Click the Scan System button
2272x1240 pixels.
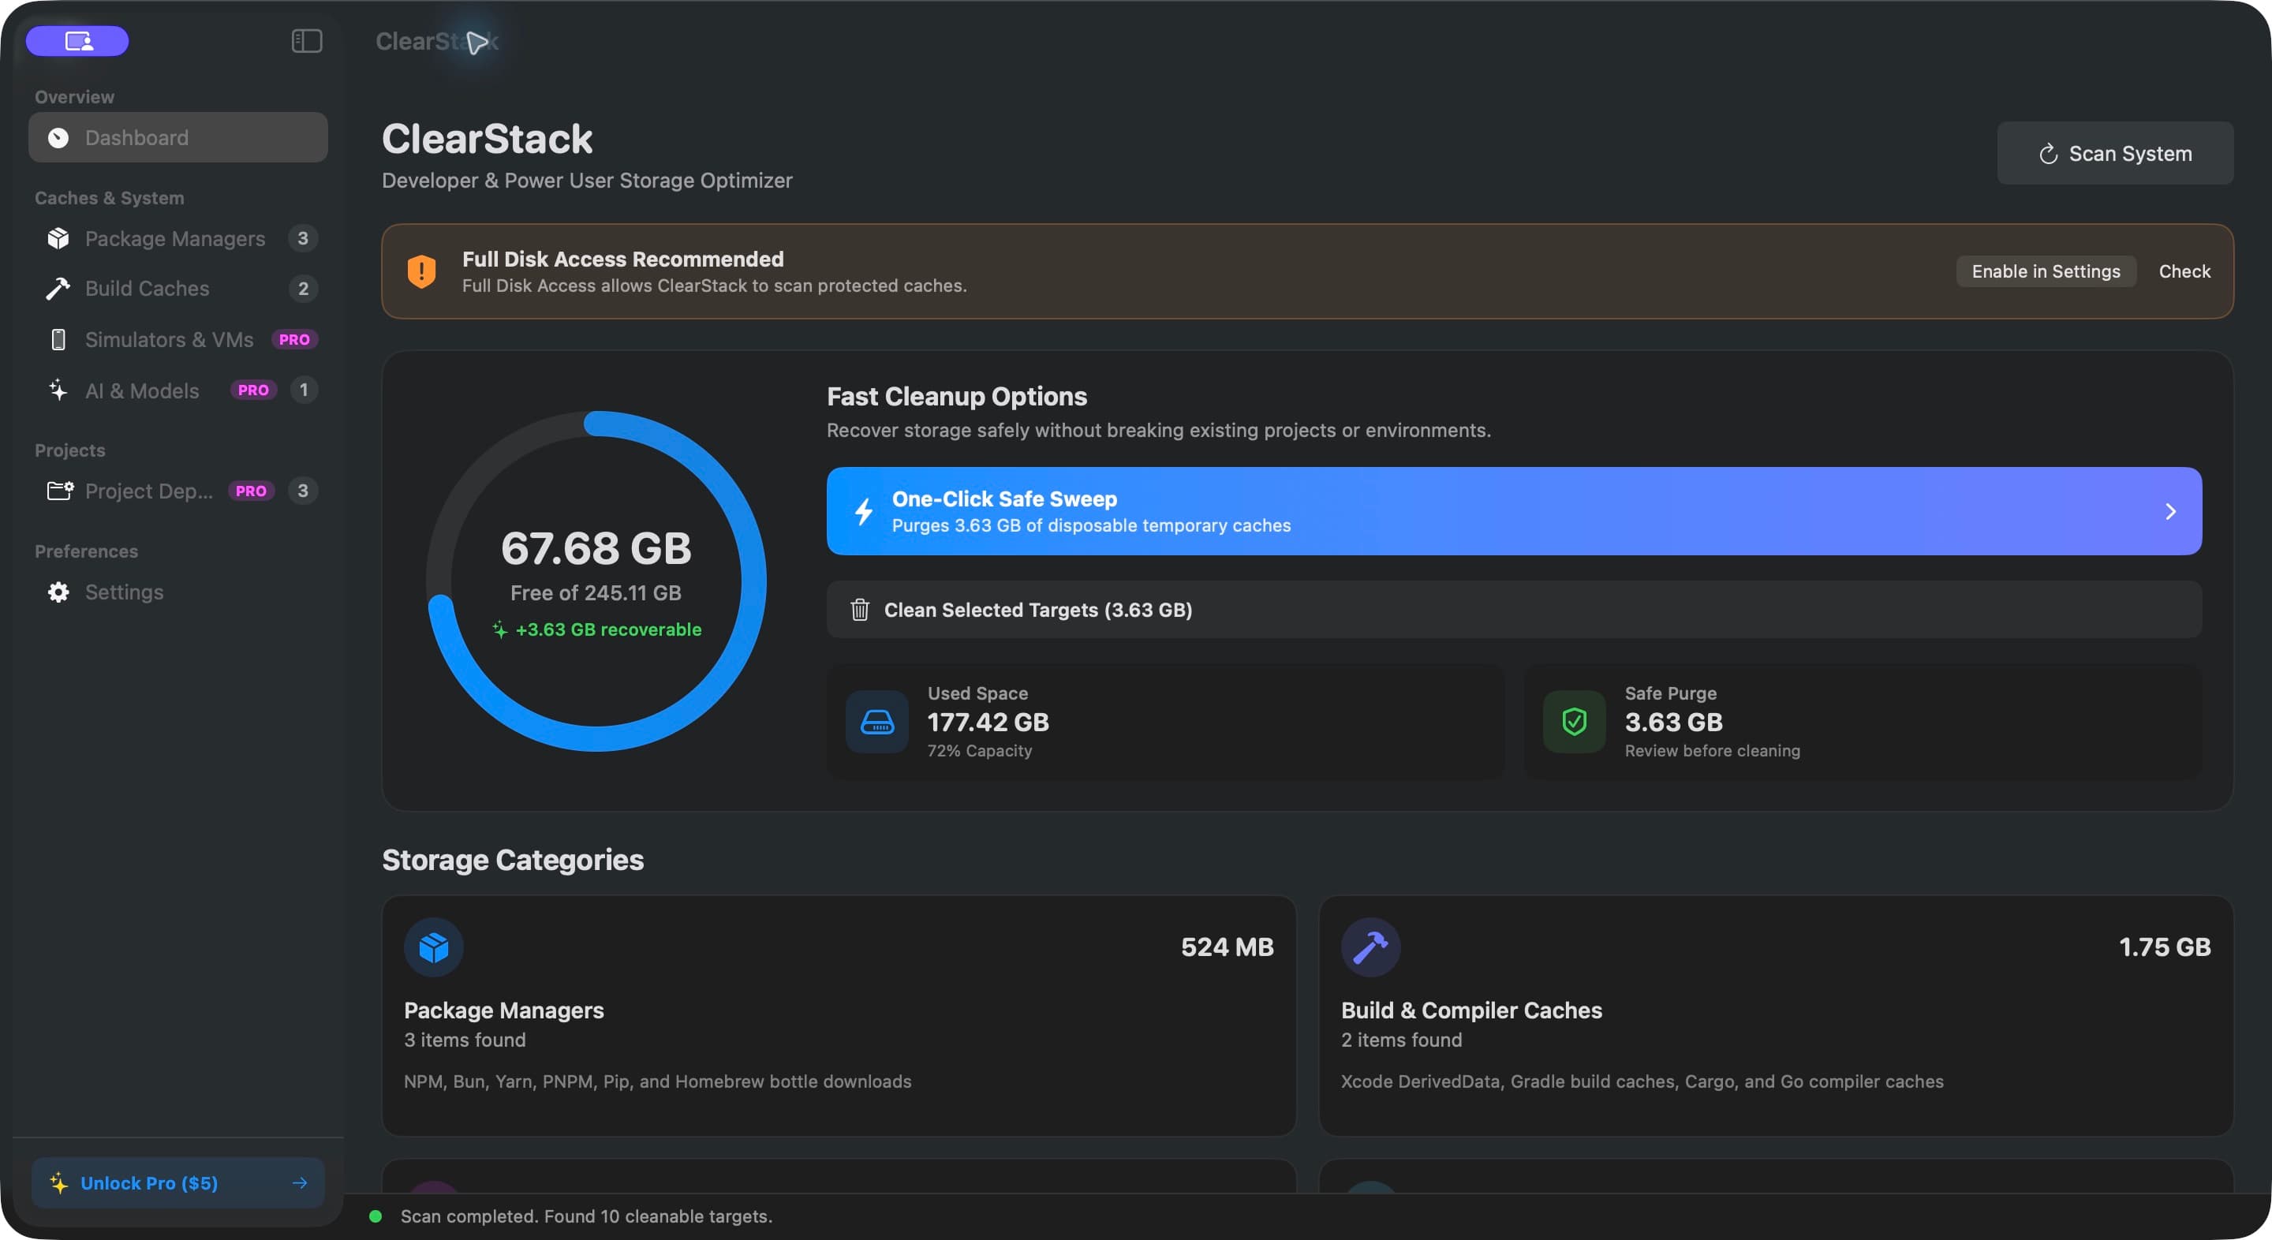2115,154
